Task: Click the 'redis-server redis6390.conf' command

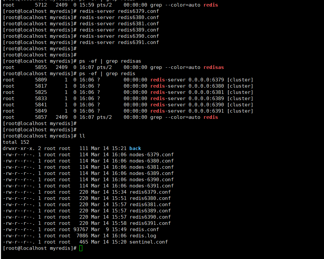Action: [x=119, y=36]
